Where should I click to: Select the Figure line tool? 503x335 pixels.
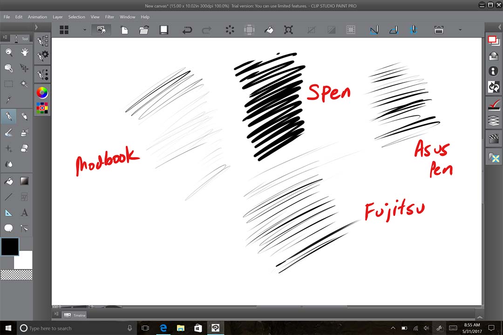click(9, 196)
